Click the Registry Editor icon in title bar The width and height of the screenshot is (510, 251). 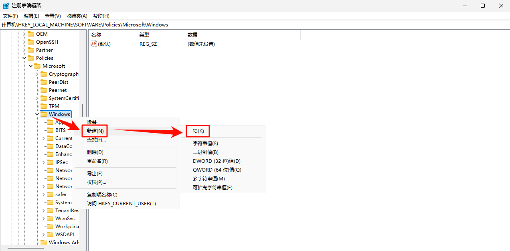pyautogui.click(x=6, y=5)
